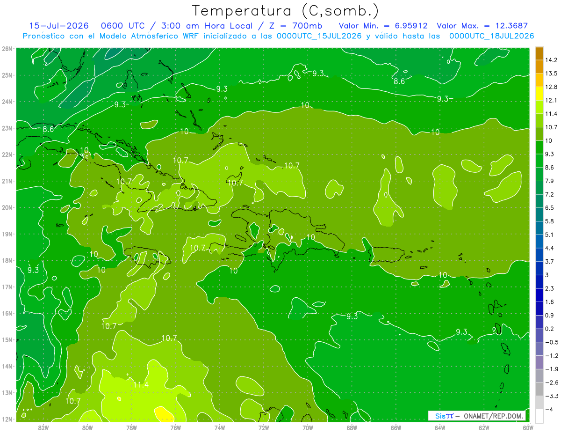Click "Valor Max. = 12.3687" text
The image size is (561, 434).
tap(483, 26)
